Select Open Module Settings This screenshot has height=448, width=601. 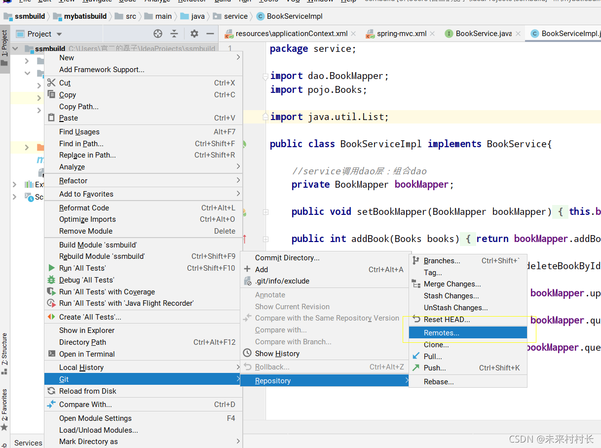point(144,418)
